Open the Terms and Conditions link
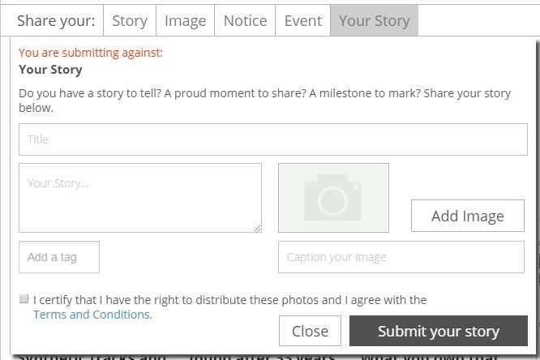The width and height of the screenshot is (540, 360). (92, 315)
